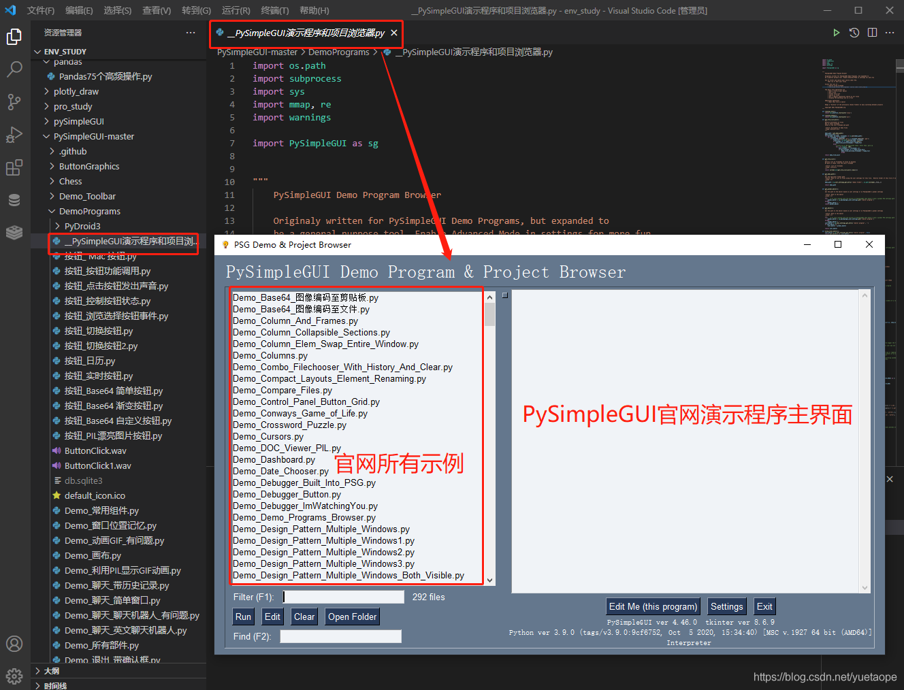Select Demo_Crossword_Puzzle.py in the list

289,425
